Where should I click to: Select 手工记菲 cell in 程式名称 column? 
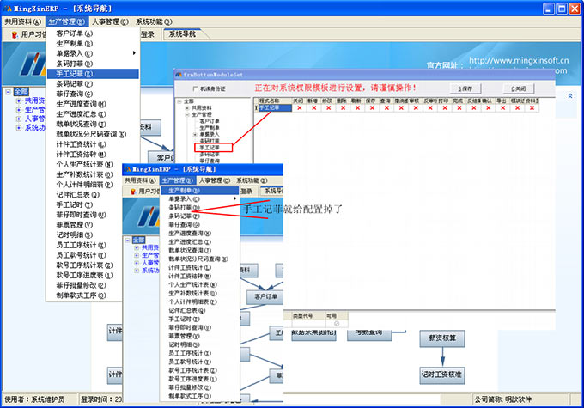tap(275, 107)
